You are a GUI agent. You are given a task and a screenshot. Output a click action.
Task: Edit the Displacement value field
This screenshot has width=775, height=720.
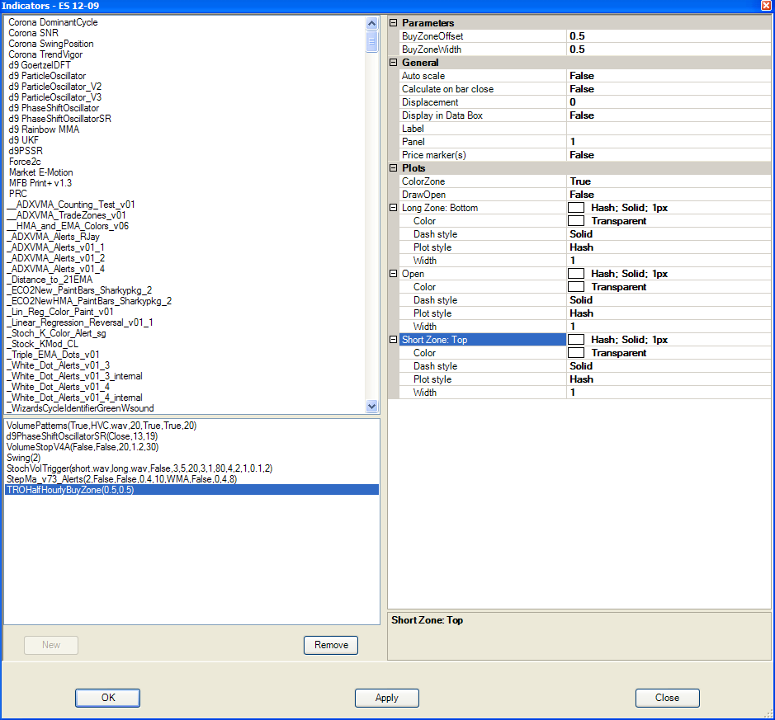point(669,102)
